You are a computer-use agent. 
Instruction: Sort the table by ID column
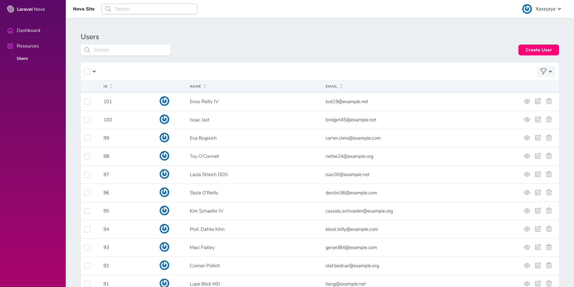point(108,86)
